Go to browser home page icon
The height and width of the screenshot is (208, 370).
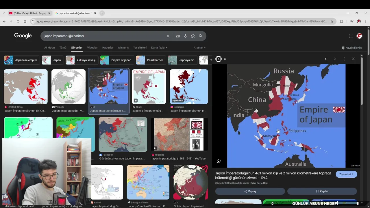pos(25,21)
